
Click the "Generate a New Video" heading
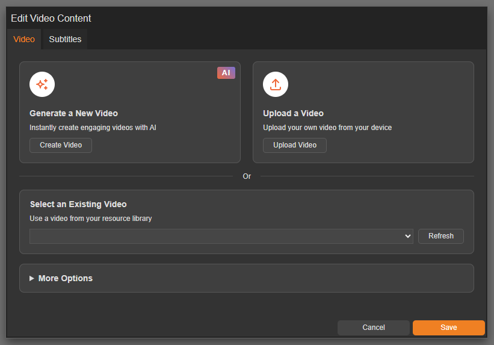click(x=74, y=113)
